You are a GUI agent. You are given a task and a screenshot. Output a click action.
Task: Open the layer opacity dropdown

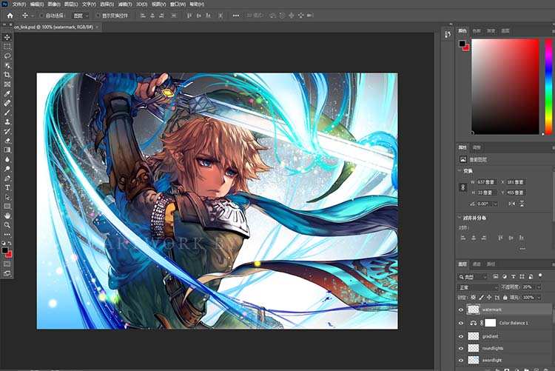[539, 287]
